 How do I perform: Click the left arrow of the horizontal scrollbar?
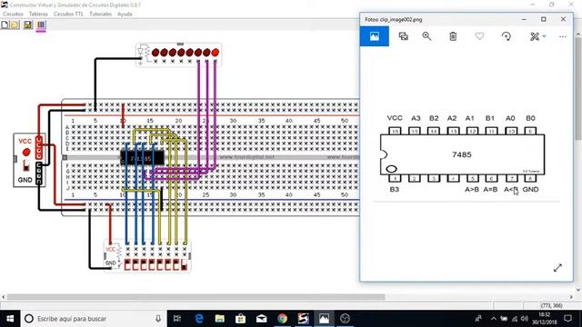click(x=4, y=297)
